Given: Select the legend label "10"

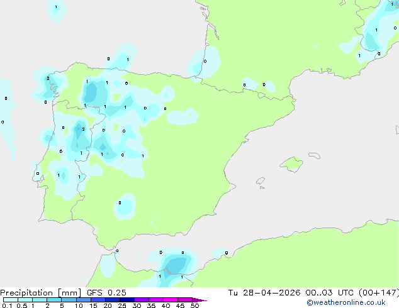Looking at the screenshot, I should [x=79, y=305].
